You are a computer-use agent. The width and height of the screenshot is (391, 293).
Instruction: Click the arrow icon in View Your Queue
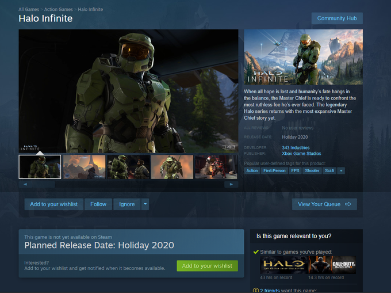(x=348, y=204)
